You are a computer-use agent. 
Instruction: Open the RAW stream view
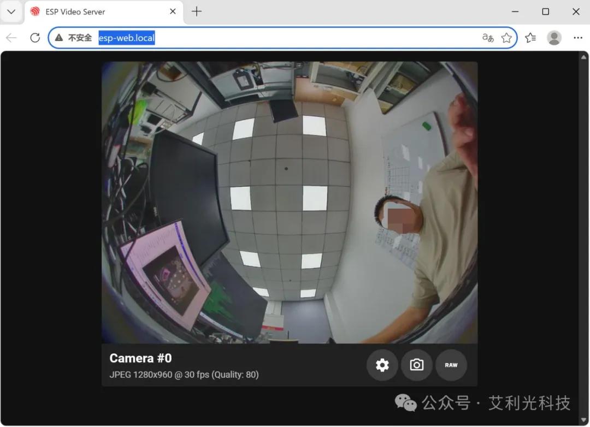coord(451,365)
